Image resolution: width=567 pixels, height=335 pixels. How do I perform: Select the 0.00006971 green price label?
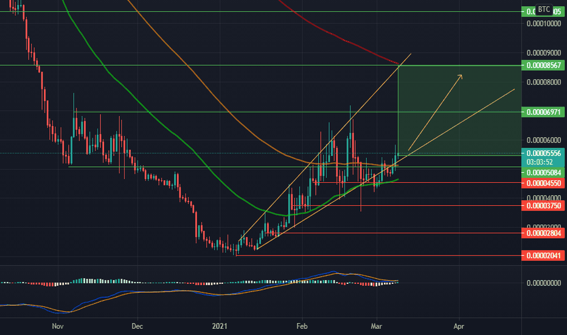click(x=543, y=112)
